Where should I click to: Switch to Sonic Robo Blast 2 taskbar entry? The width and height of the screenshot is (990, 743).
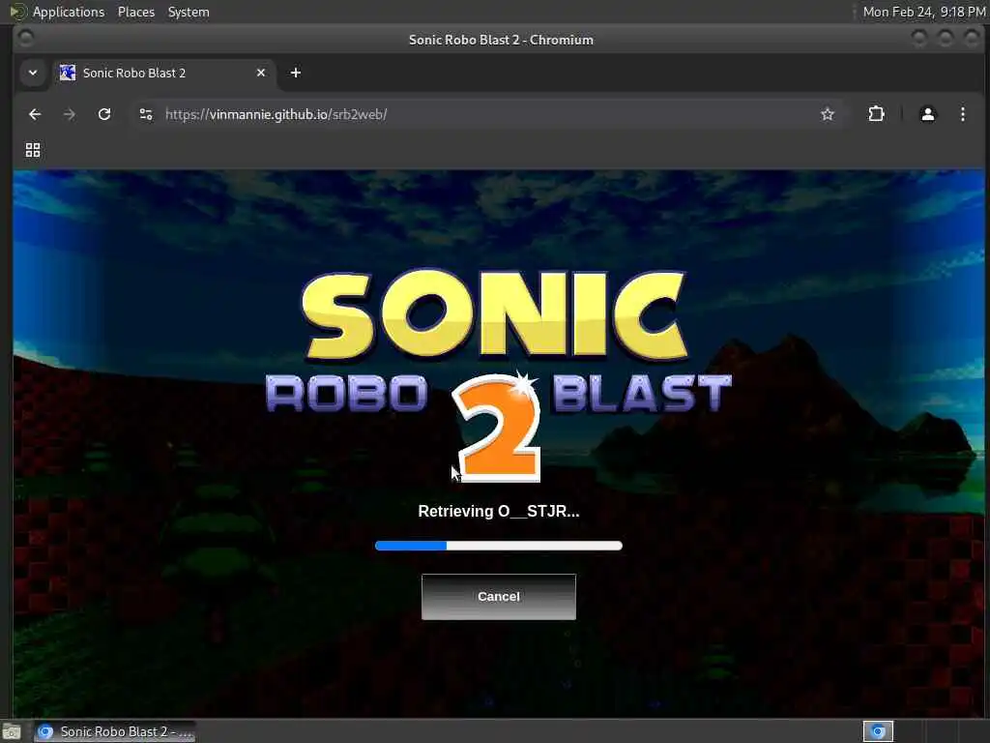pyautogui.click(x=114, y=731)
